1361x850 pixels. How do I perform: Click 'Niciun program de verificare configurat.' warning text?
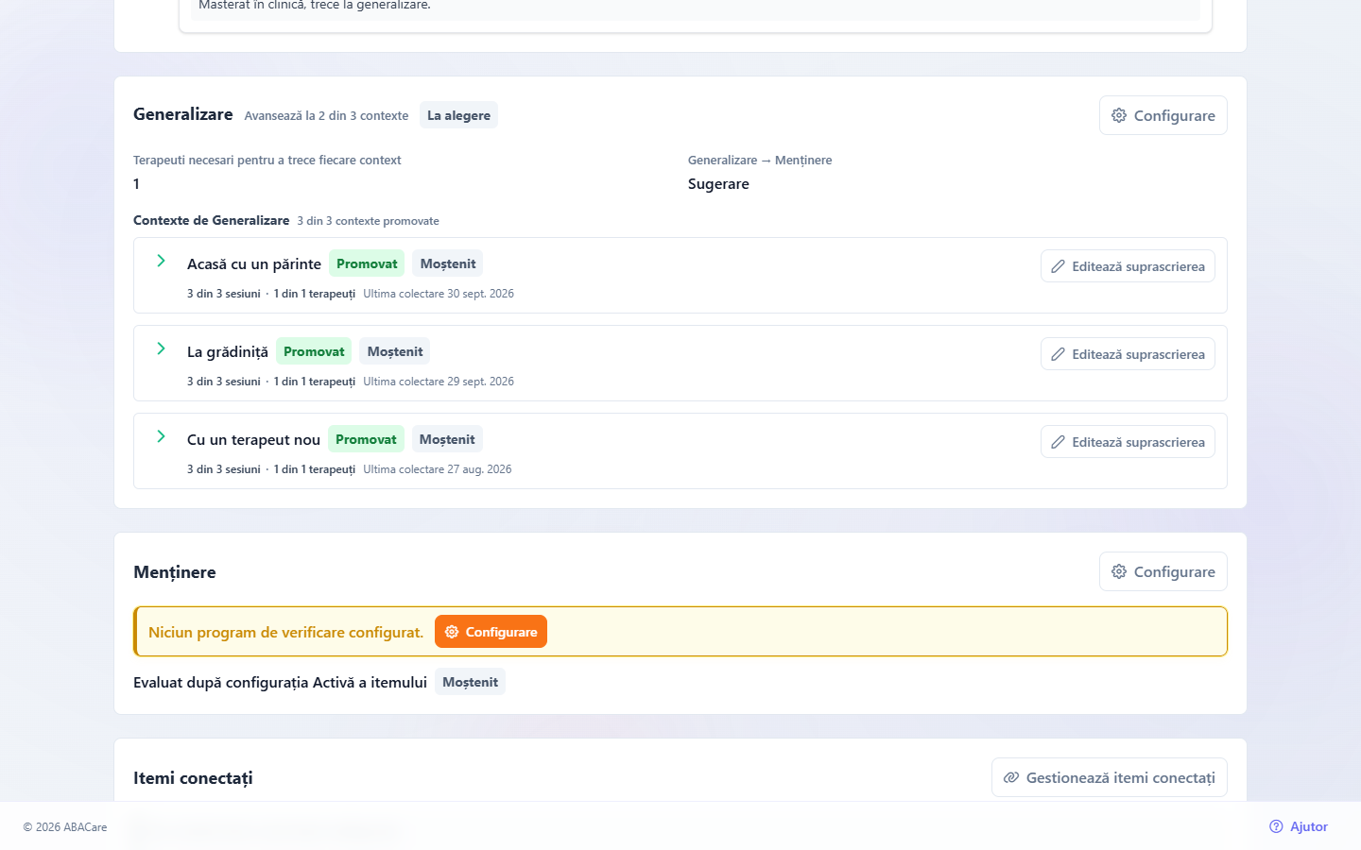coord(285,632)
